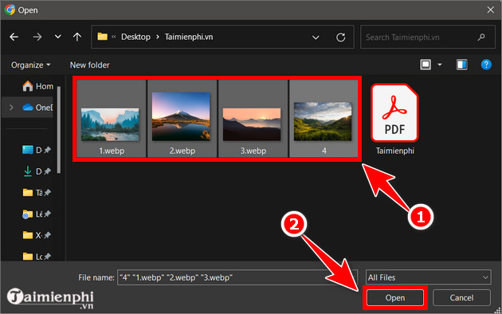This screenshot has height=314, width=502.
Task: Expand the OneDrive tree node
Action: (x=11, y=108)
